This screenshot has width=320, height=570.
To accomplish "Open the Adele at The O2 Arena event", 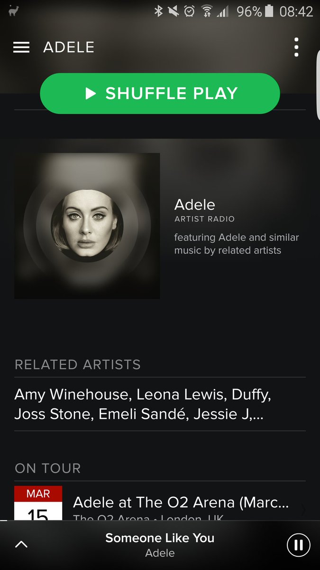I will coord(181,503).
